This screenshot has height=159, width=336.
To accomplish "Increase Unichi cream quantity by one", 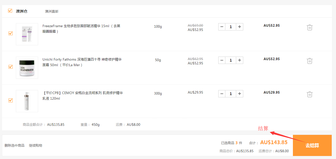I will (x=239, y=60).
